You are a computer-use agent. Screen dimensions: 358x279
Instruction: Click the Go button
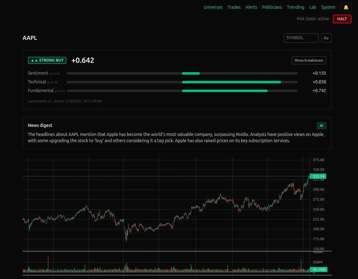pos(326,38)
